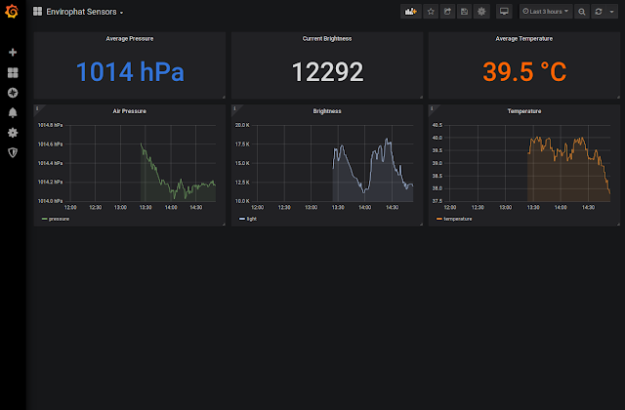Click the Temperature panel info corner
The width and height of the screenshot is (625, 410).
[x=432, y=108]
